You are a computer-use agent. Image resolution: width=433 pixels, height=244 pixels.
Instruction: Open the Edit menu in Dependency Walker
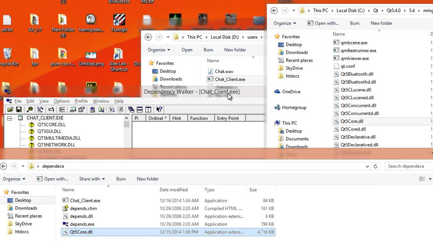tap(30, 101)
